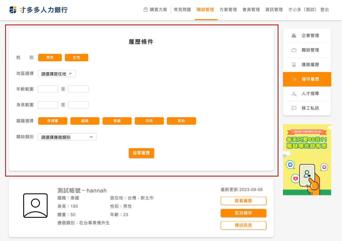Advance the ad banner with right arrow
342x241 pixels.
pos(327,160)
